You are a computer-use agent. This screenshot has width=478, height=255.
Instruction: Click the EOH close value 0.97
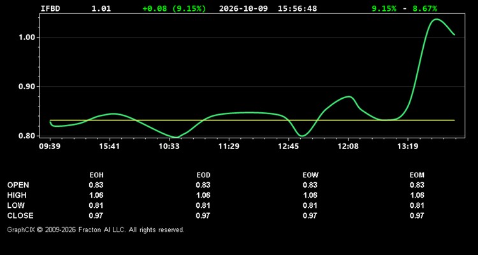(96, 215)
